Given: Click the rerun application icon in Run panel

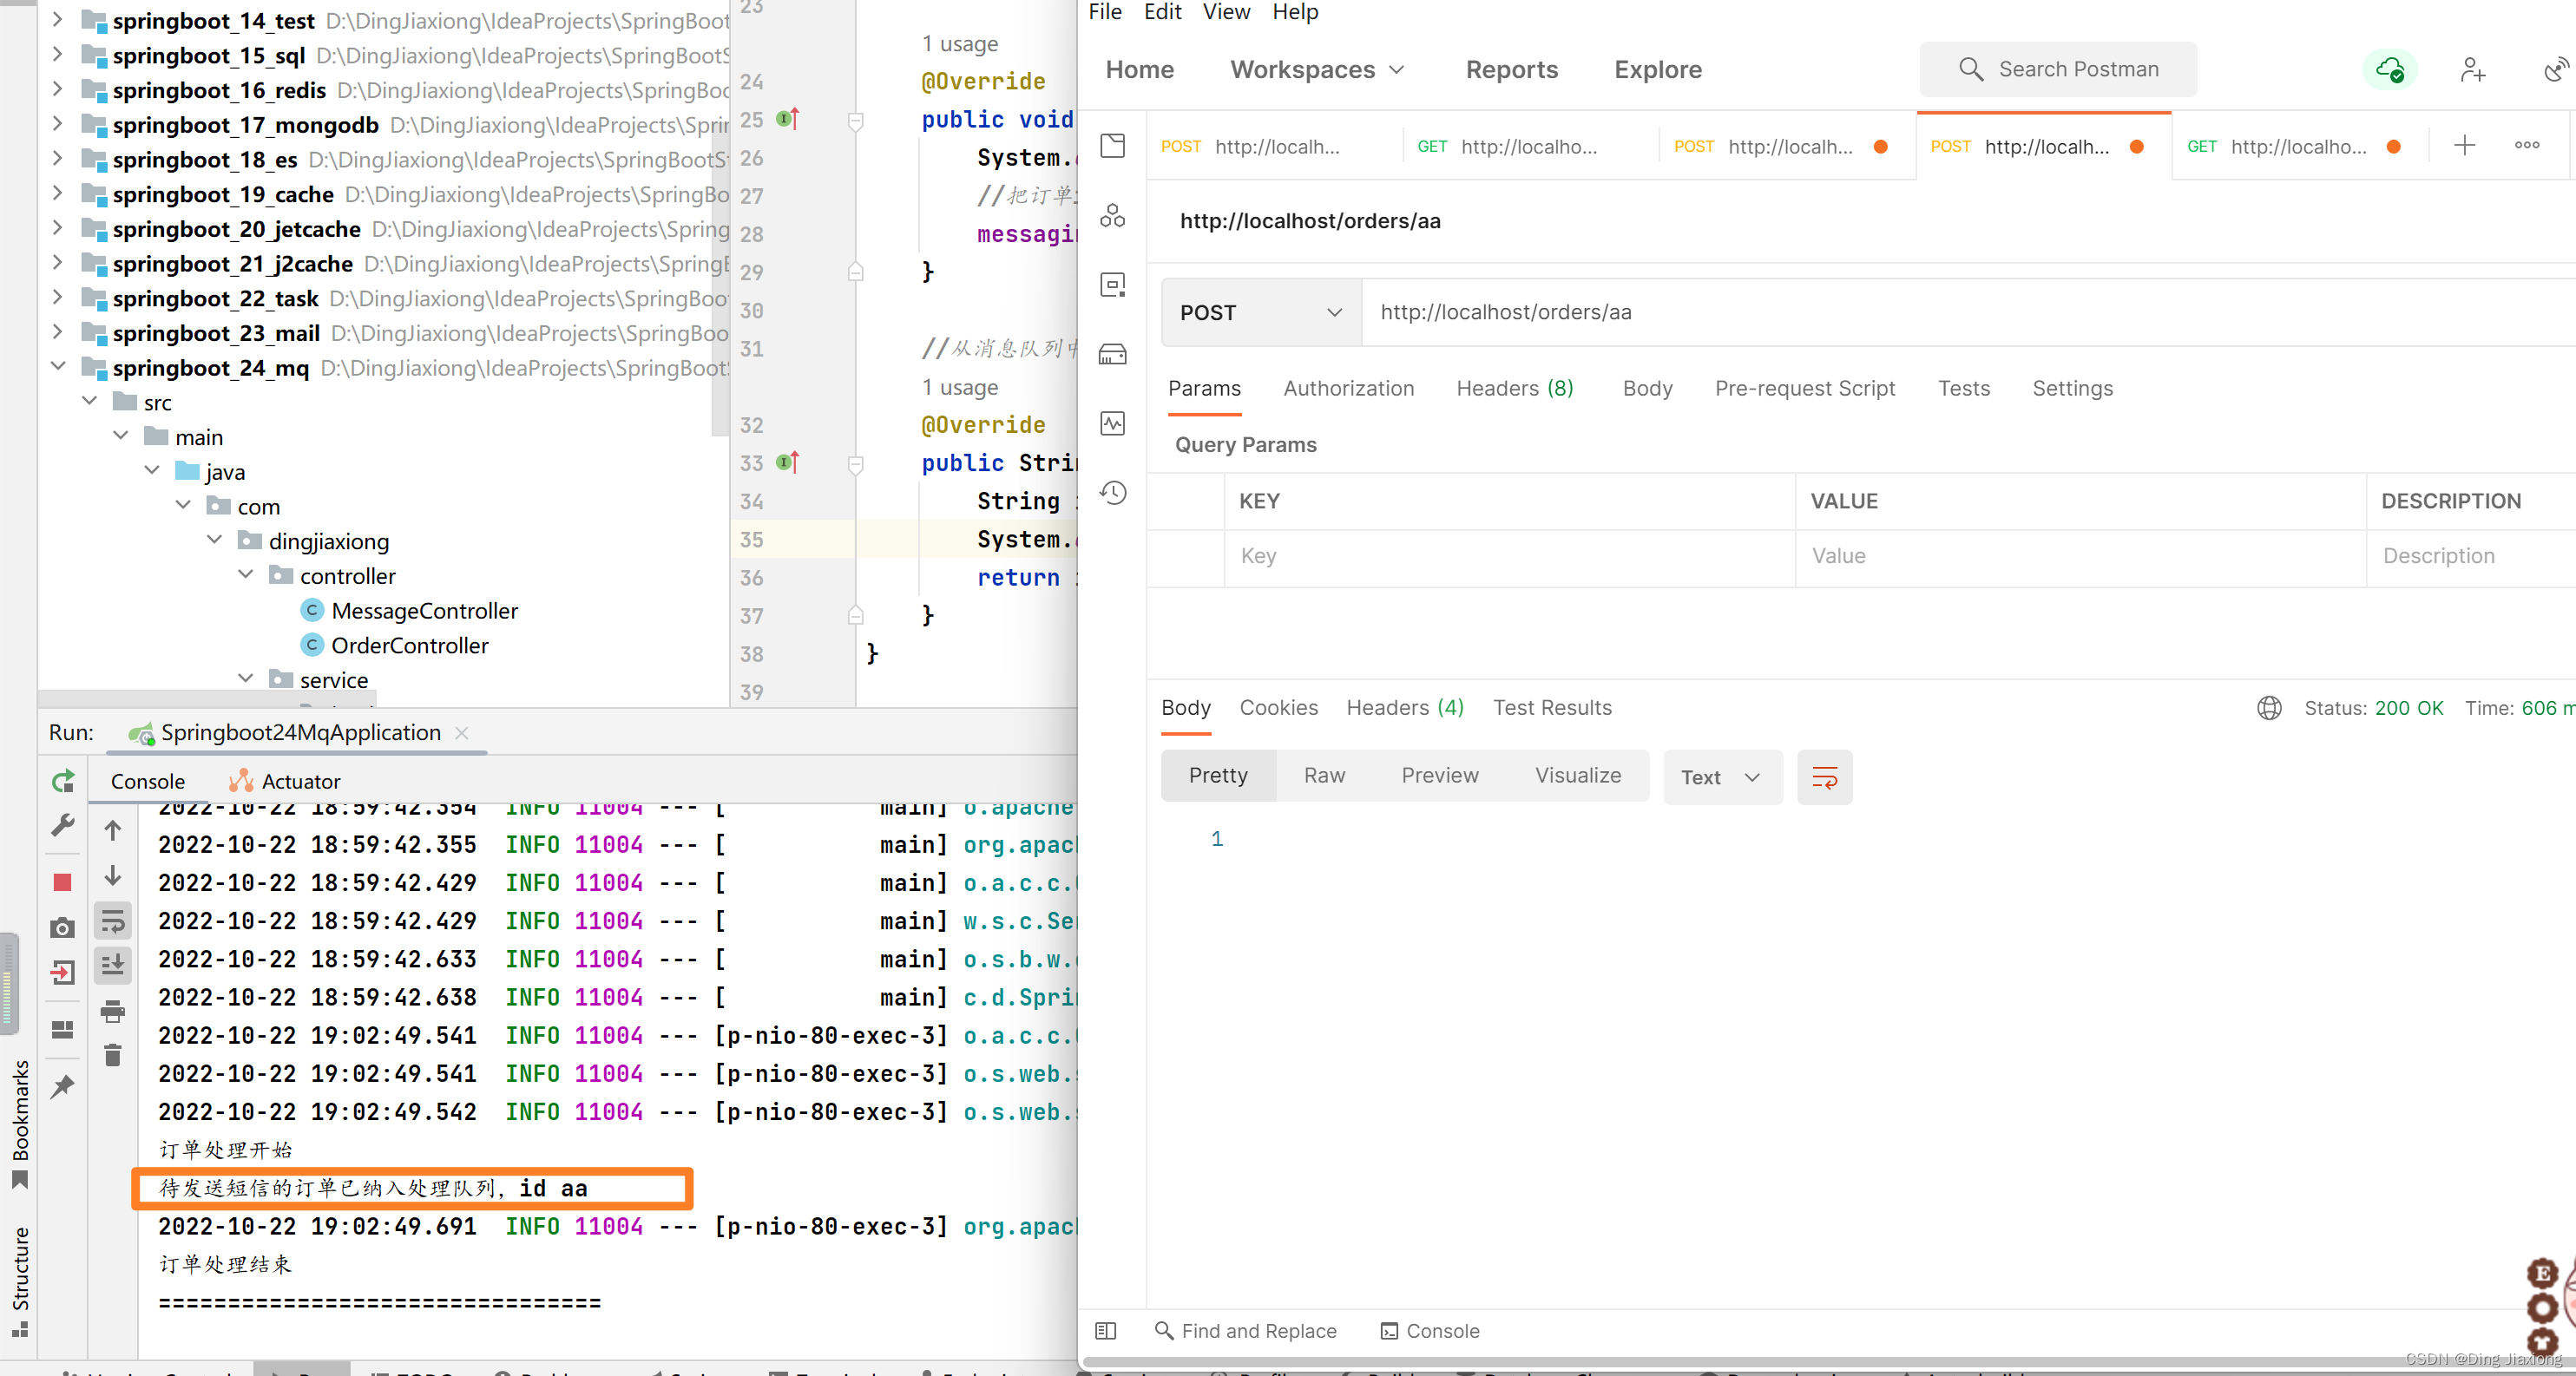Looking at the screenshot, I should tap(63, 781).
